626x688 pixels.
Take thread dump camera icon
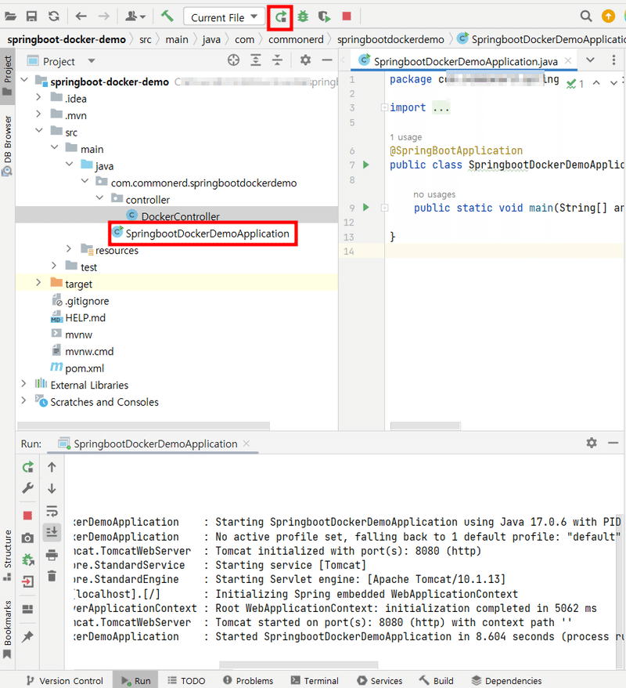click(27, 538)
